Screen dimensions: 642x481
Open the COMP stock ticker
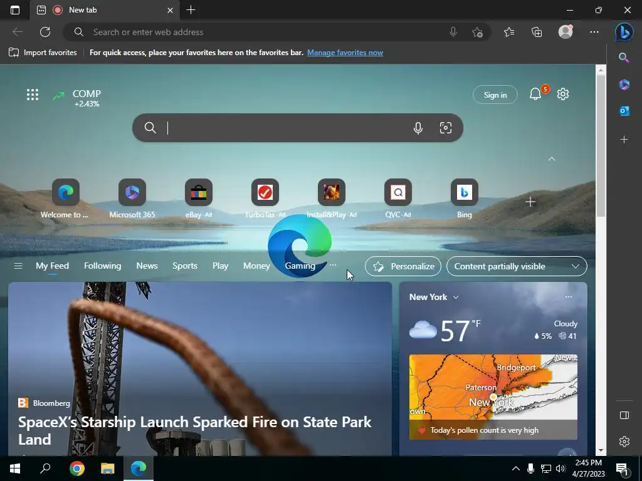[76, 98]
